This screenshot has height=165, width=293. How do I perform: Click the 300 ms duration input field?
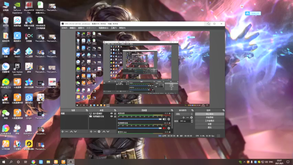pyautogui.click(x=185, y=121)
